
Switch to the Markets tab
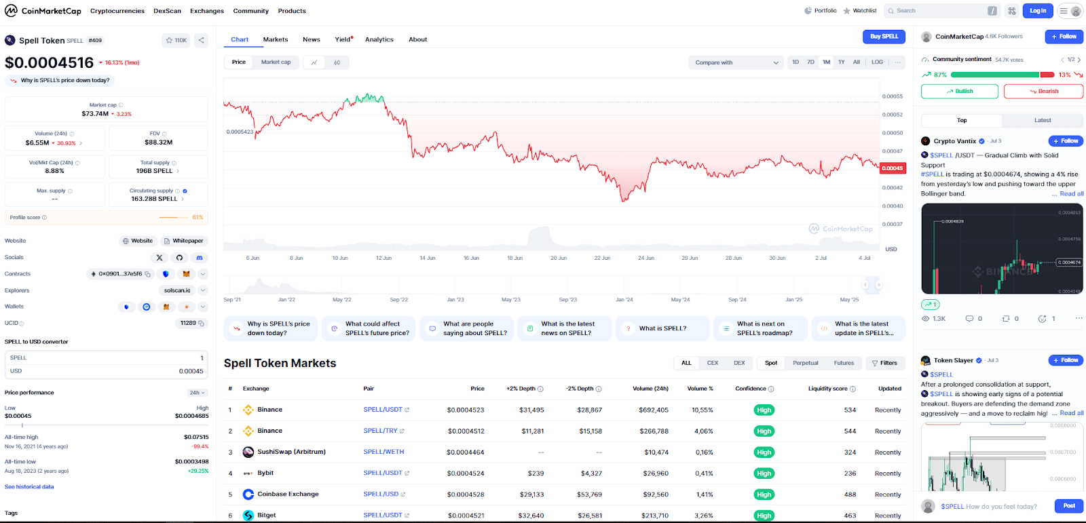276,39
